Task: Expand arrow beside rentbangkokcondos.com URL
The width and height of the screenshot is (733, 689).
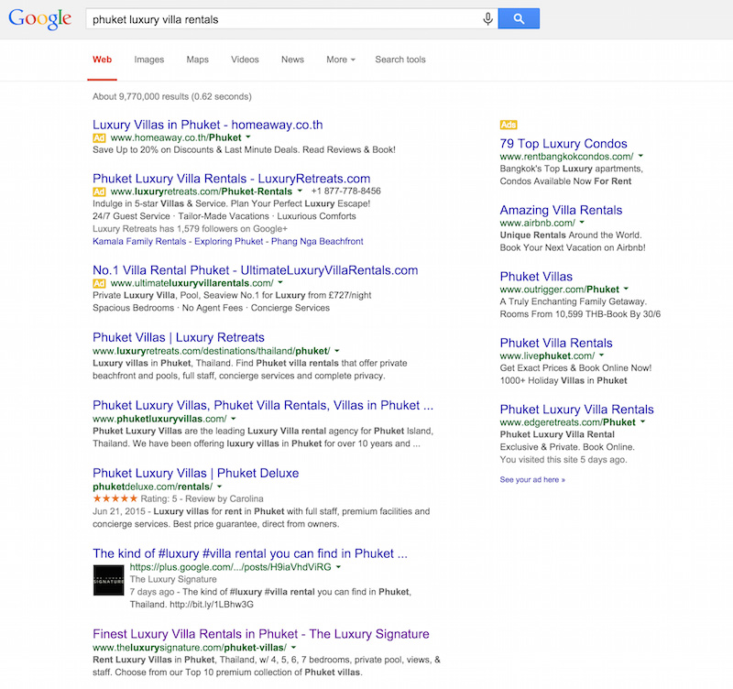Action: 640,156
